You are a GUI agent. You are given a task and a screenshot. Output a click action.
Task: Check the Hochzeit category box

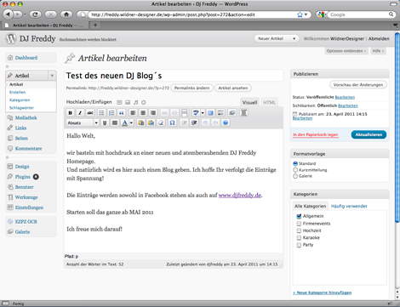click(299, 230)
